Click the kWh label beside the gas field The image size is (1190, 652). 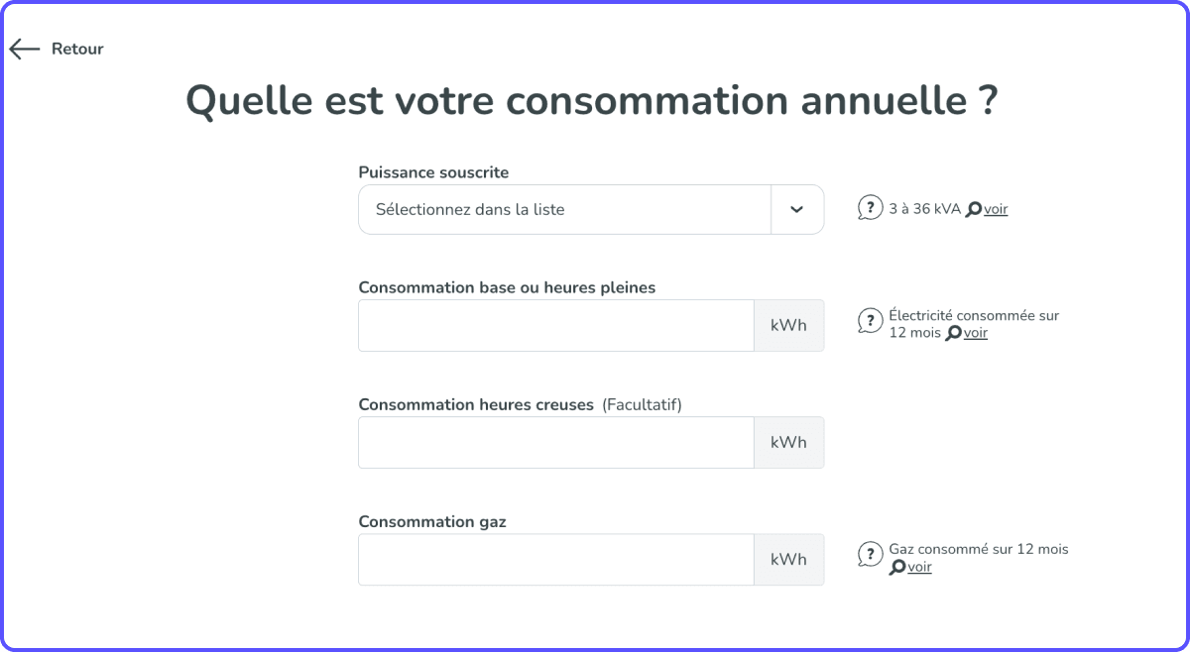[x=788, y=559]
